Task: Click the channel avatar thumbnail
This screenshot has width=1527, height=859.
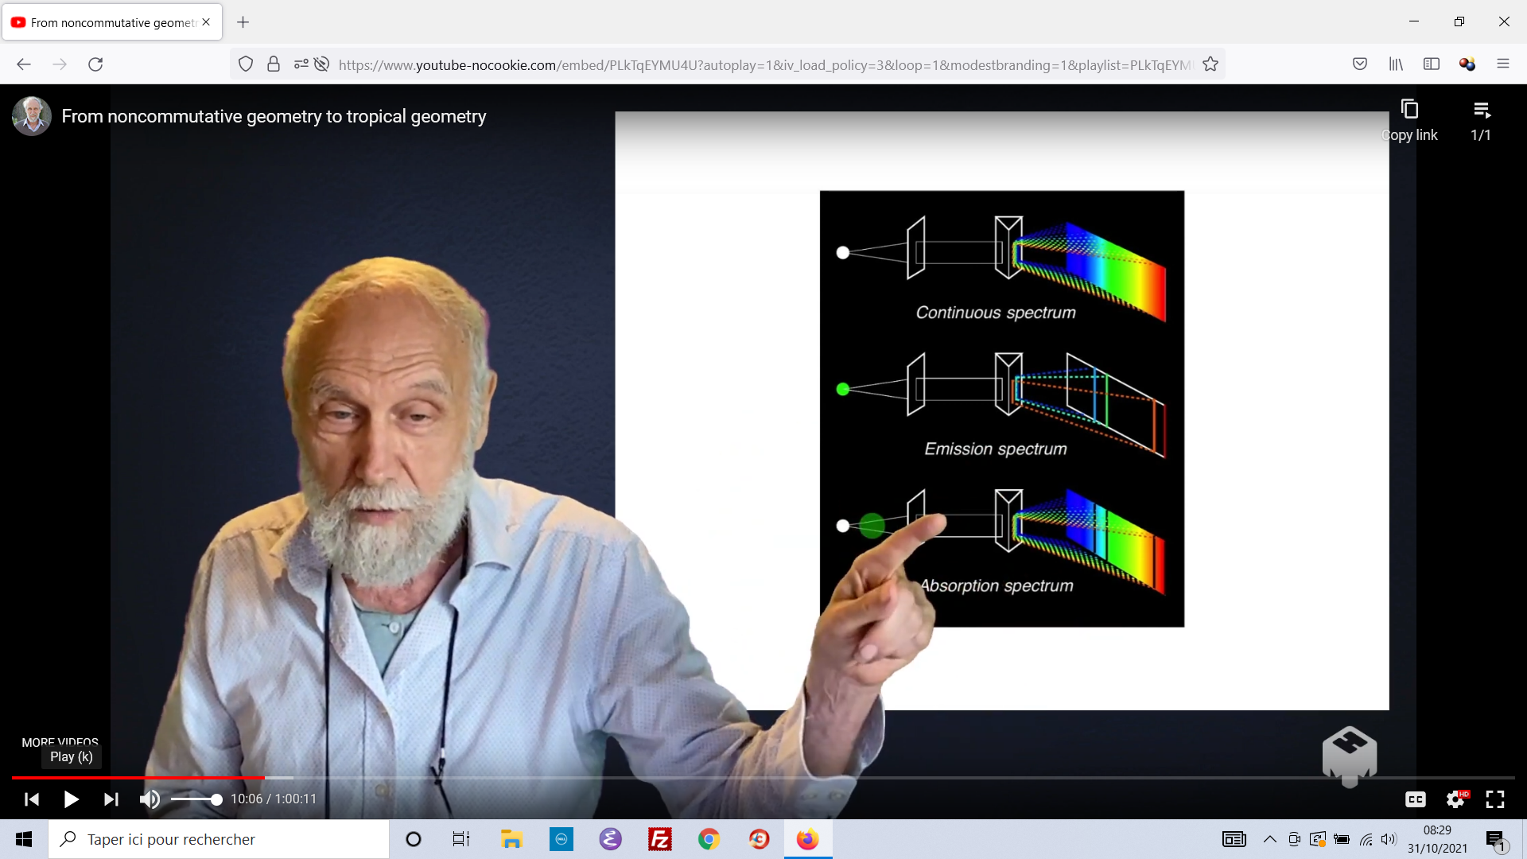Action: (x=32, y=116)
